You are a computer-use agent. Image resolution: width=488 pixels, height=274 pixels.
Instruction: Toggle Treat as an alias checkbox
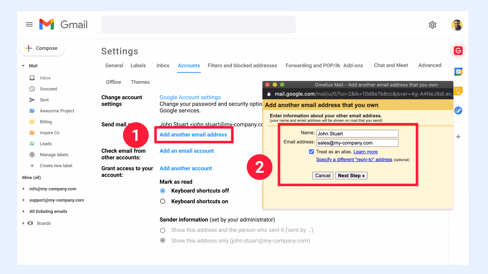pyautogui.click(x=311, y=152)
